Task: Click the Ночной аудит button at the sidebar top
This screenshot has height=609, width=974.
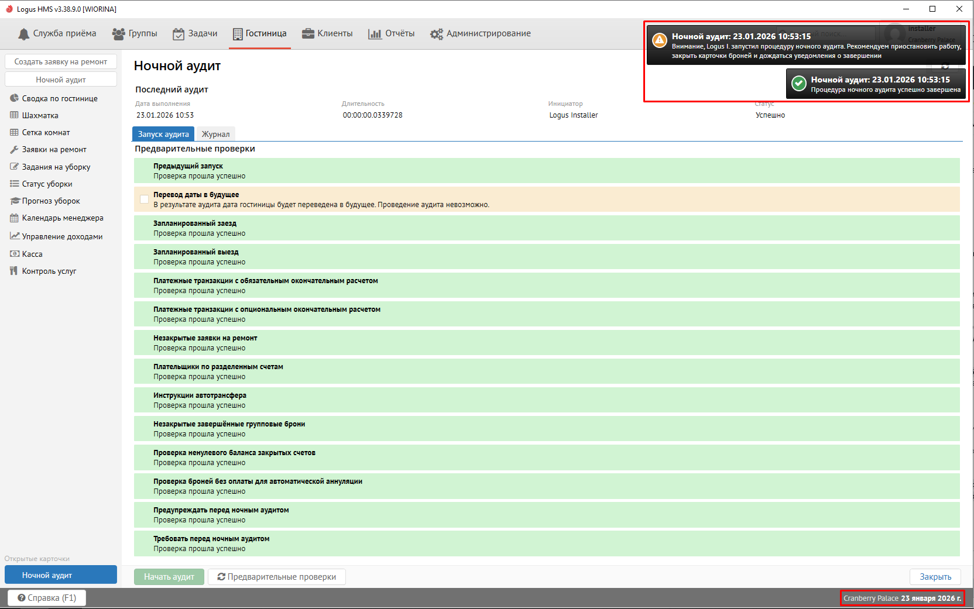Action: (61, 80)
